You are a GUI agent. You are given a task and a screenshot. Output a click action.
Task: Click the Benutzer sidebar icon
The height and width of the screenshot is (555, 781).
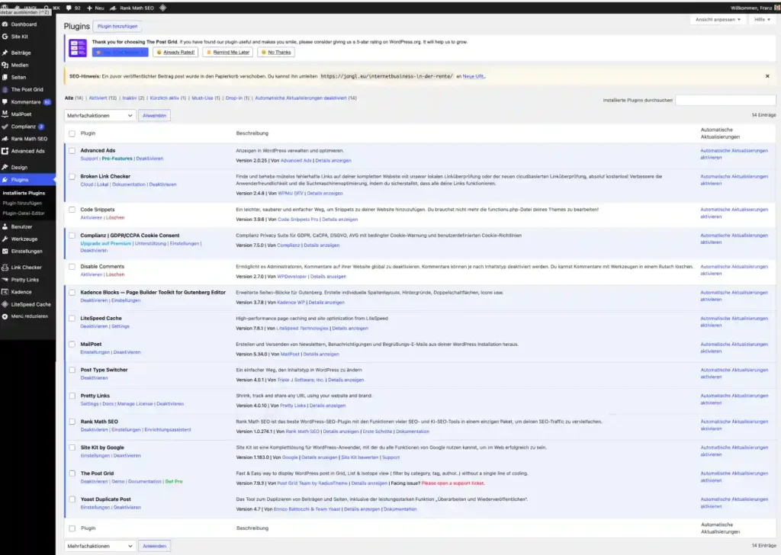5,226
